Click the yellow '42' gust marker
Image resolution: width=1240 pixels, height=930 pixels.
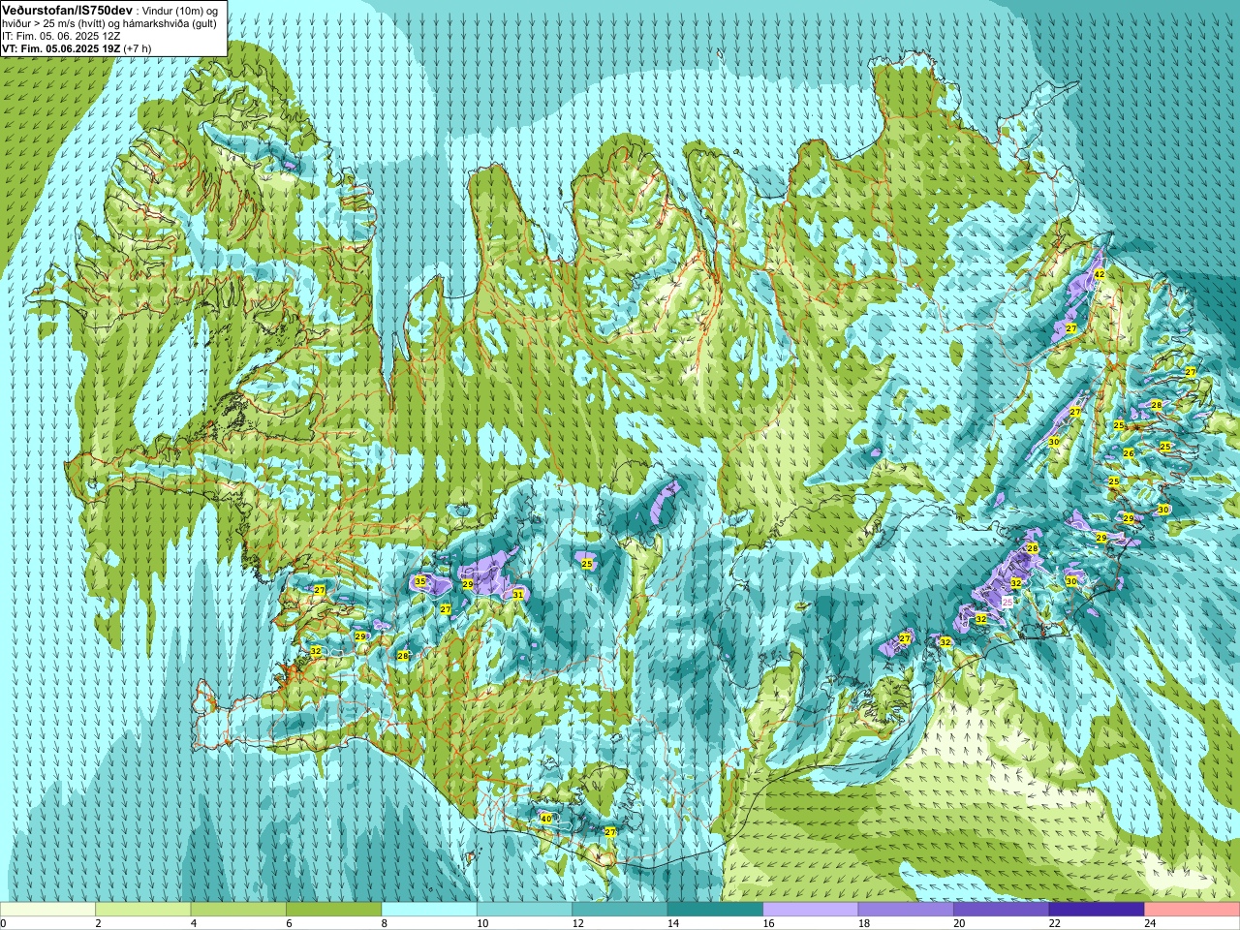(x=1099, y=275)
